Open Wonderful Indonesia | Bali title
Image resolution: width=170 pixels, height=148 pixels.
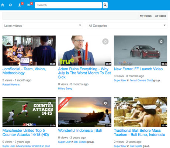pyautogui.click(x=80, y=131)
